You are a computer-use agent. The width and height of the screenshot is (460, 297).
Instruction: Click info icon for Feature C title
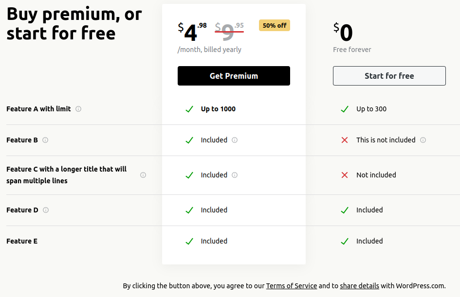143,175
